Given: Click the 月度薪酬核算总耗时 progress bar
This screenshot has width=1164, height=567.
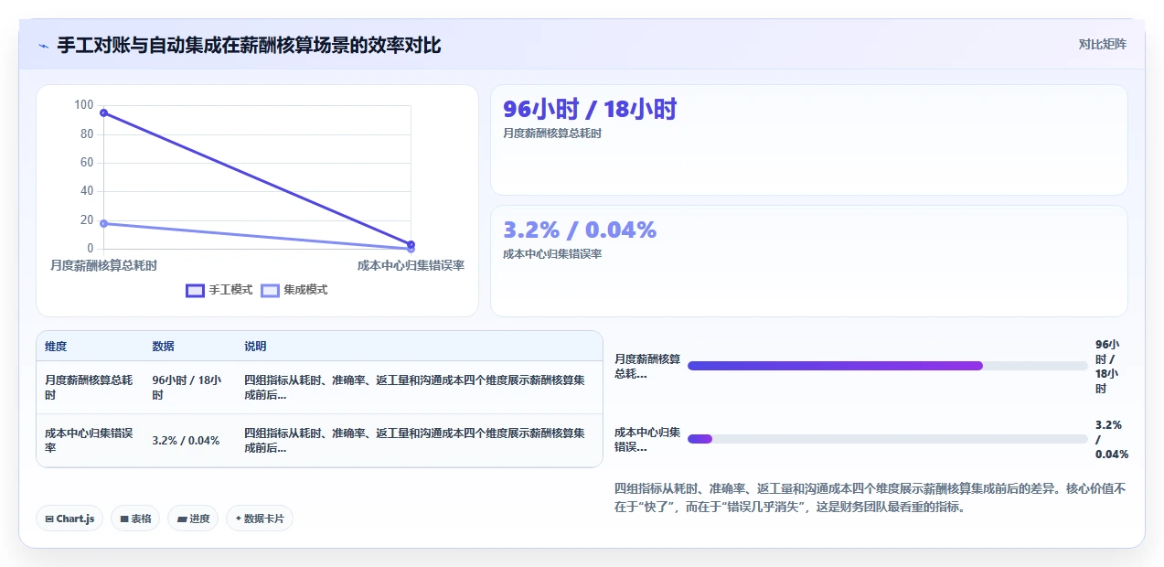Looking at the screenshot, I should pyautogui.click(x=887, y=366).
